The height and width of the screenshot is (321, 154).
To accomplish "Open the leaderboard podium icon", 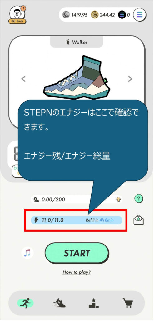I will [94, 303].
